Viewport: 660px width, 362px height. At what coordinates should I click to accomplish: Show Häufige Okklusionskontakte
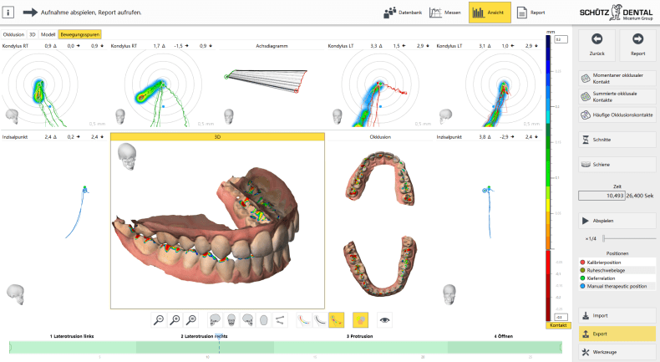click(x=617, y=115)
